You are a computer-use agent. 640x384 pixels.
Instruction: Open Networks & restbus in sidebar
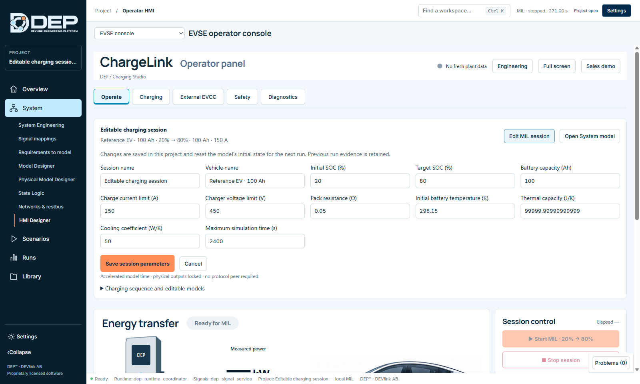[x=41, y=207]
